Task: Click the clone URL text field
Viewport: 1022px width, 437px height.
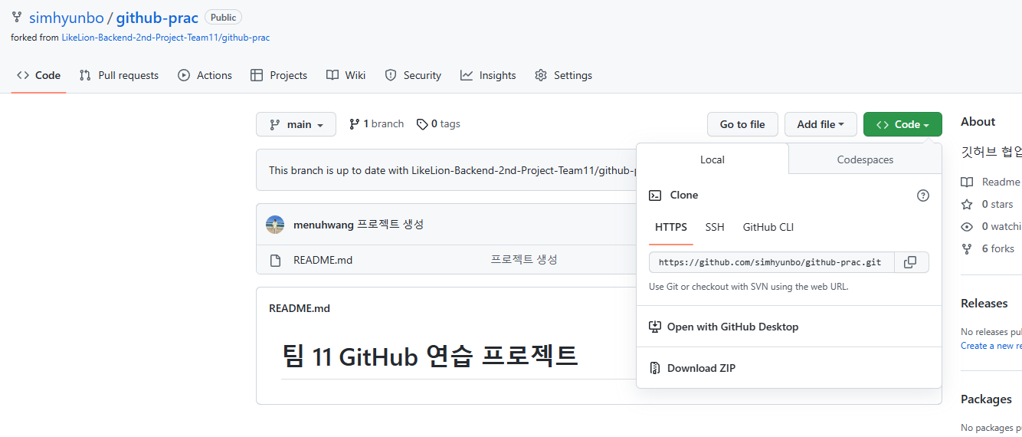Action: [771, 262]
